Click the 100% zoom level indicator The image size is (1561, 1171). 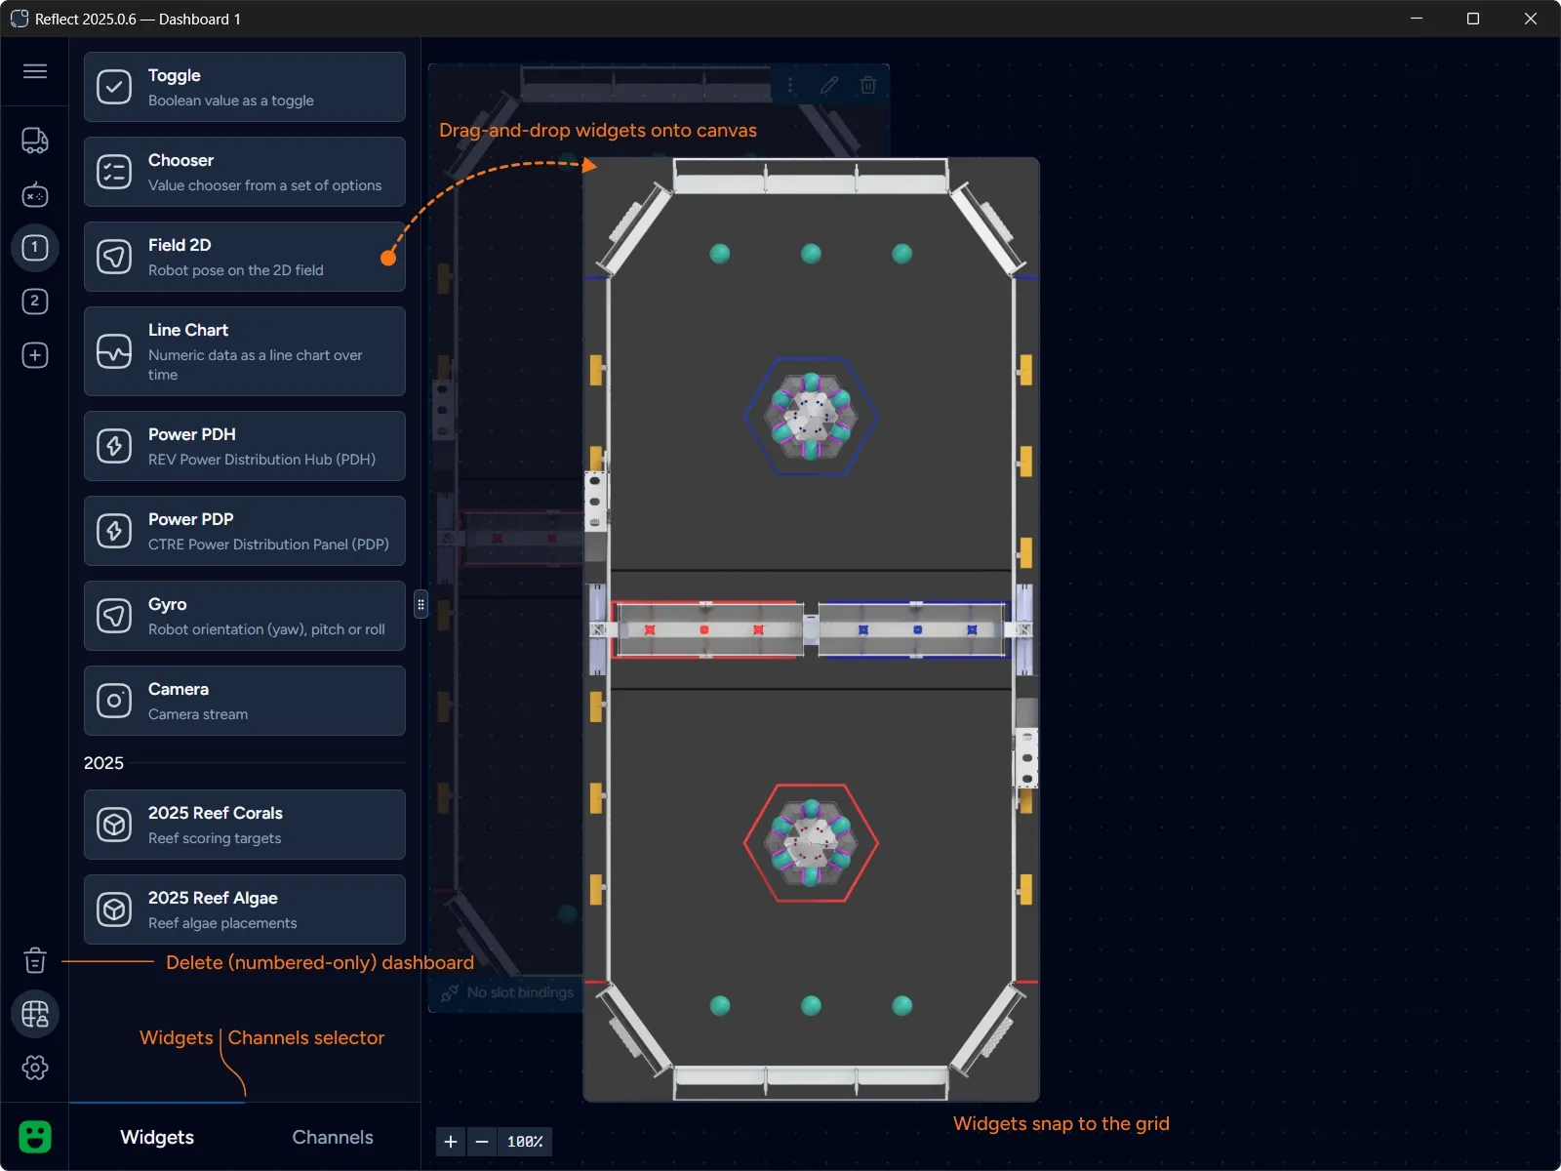click(525, 1141)
